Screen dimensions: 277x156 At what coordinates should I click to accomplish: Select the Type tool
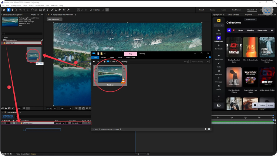pos(48,10)
